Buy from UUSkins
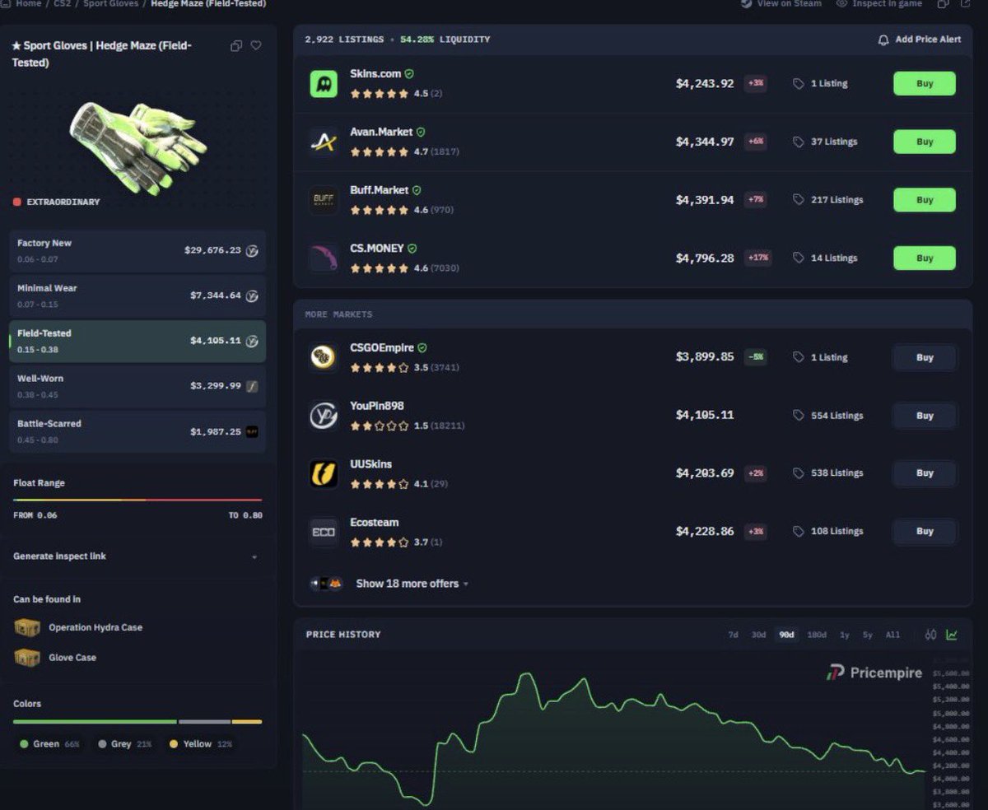 tap(925, 473)
